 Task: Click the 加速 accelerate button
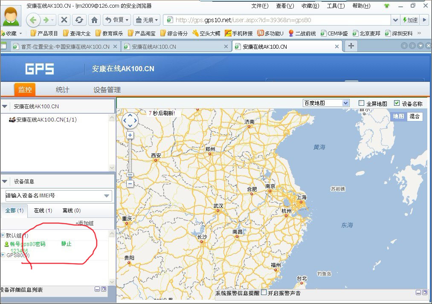410,20
